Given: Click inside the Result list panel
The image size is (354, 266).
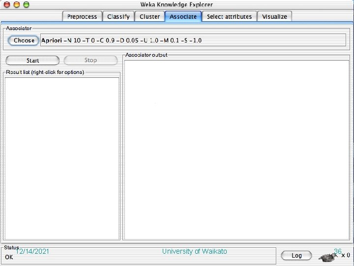Looking at the screenshot, I should click(x=61, y=158).
